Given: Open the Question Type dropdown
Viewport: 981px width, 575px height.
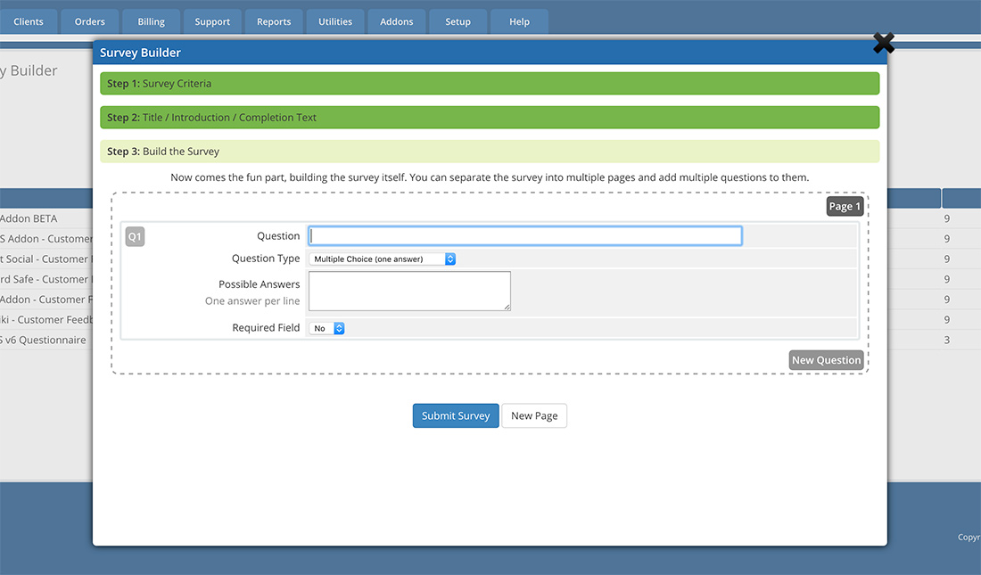Looking at the screenshot, I should pos(382,259).
